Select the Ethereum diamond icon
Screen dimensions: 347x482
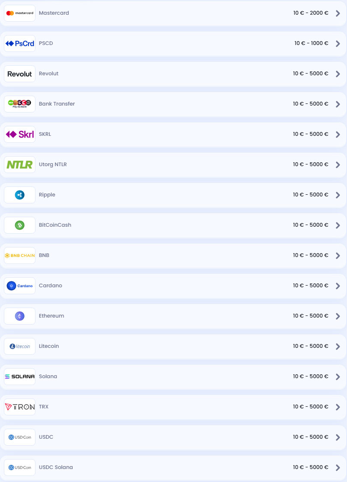click(x=19, y=316)
